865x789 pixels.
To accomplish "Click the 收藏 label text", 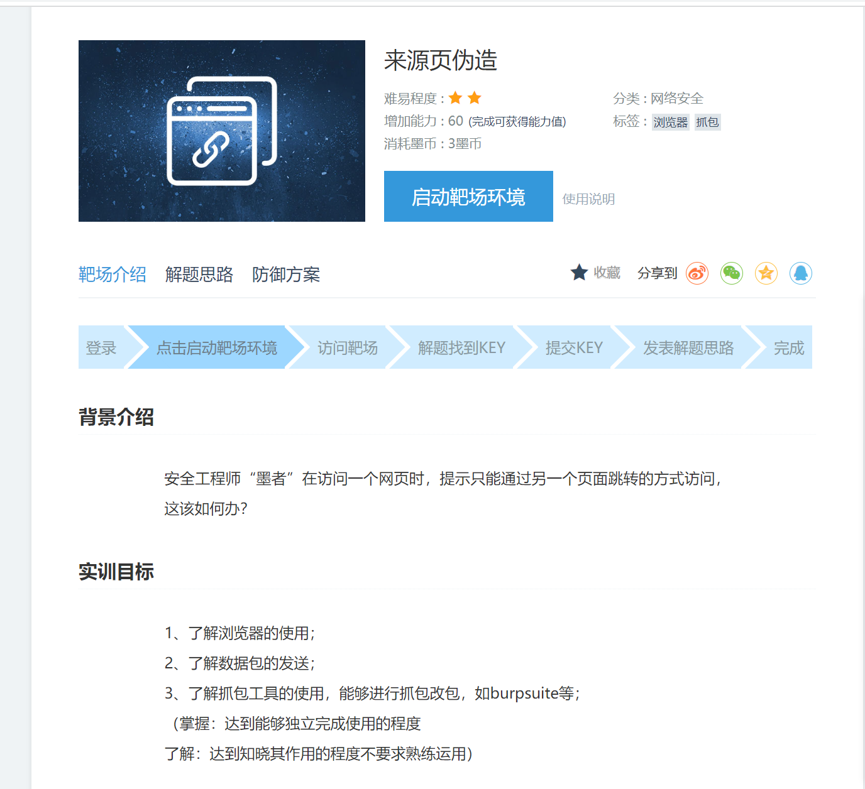I will click(x=607, y=273).
